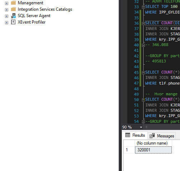The width and height of the screenshot is (180, 171).
Task: Click the Results grid icon
Action: 127,135
